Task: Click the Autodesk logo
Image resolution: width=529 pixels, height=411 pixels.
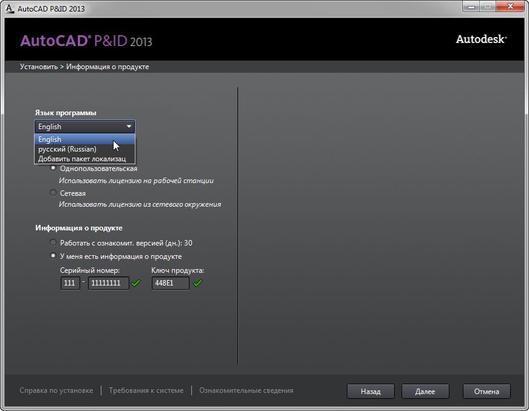Action: (x=481, y=39)
